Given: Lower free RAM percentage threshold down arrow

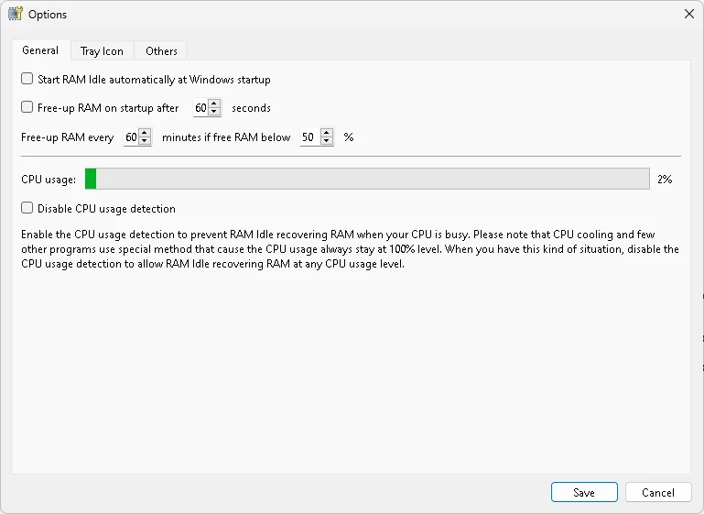Looking at the screenshot, I should [327, 142].
